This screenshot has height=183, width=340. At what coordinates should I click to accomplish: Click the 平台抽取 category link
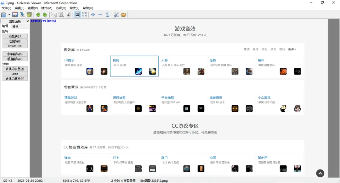tap(167, 97)
